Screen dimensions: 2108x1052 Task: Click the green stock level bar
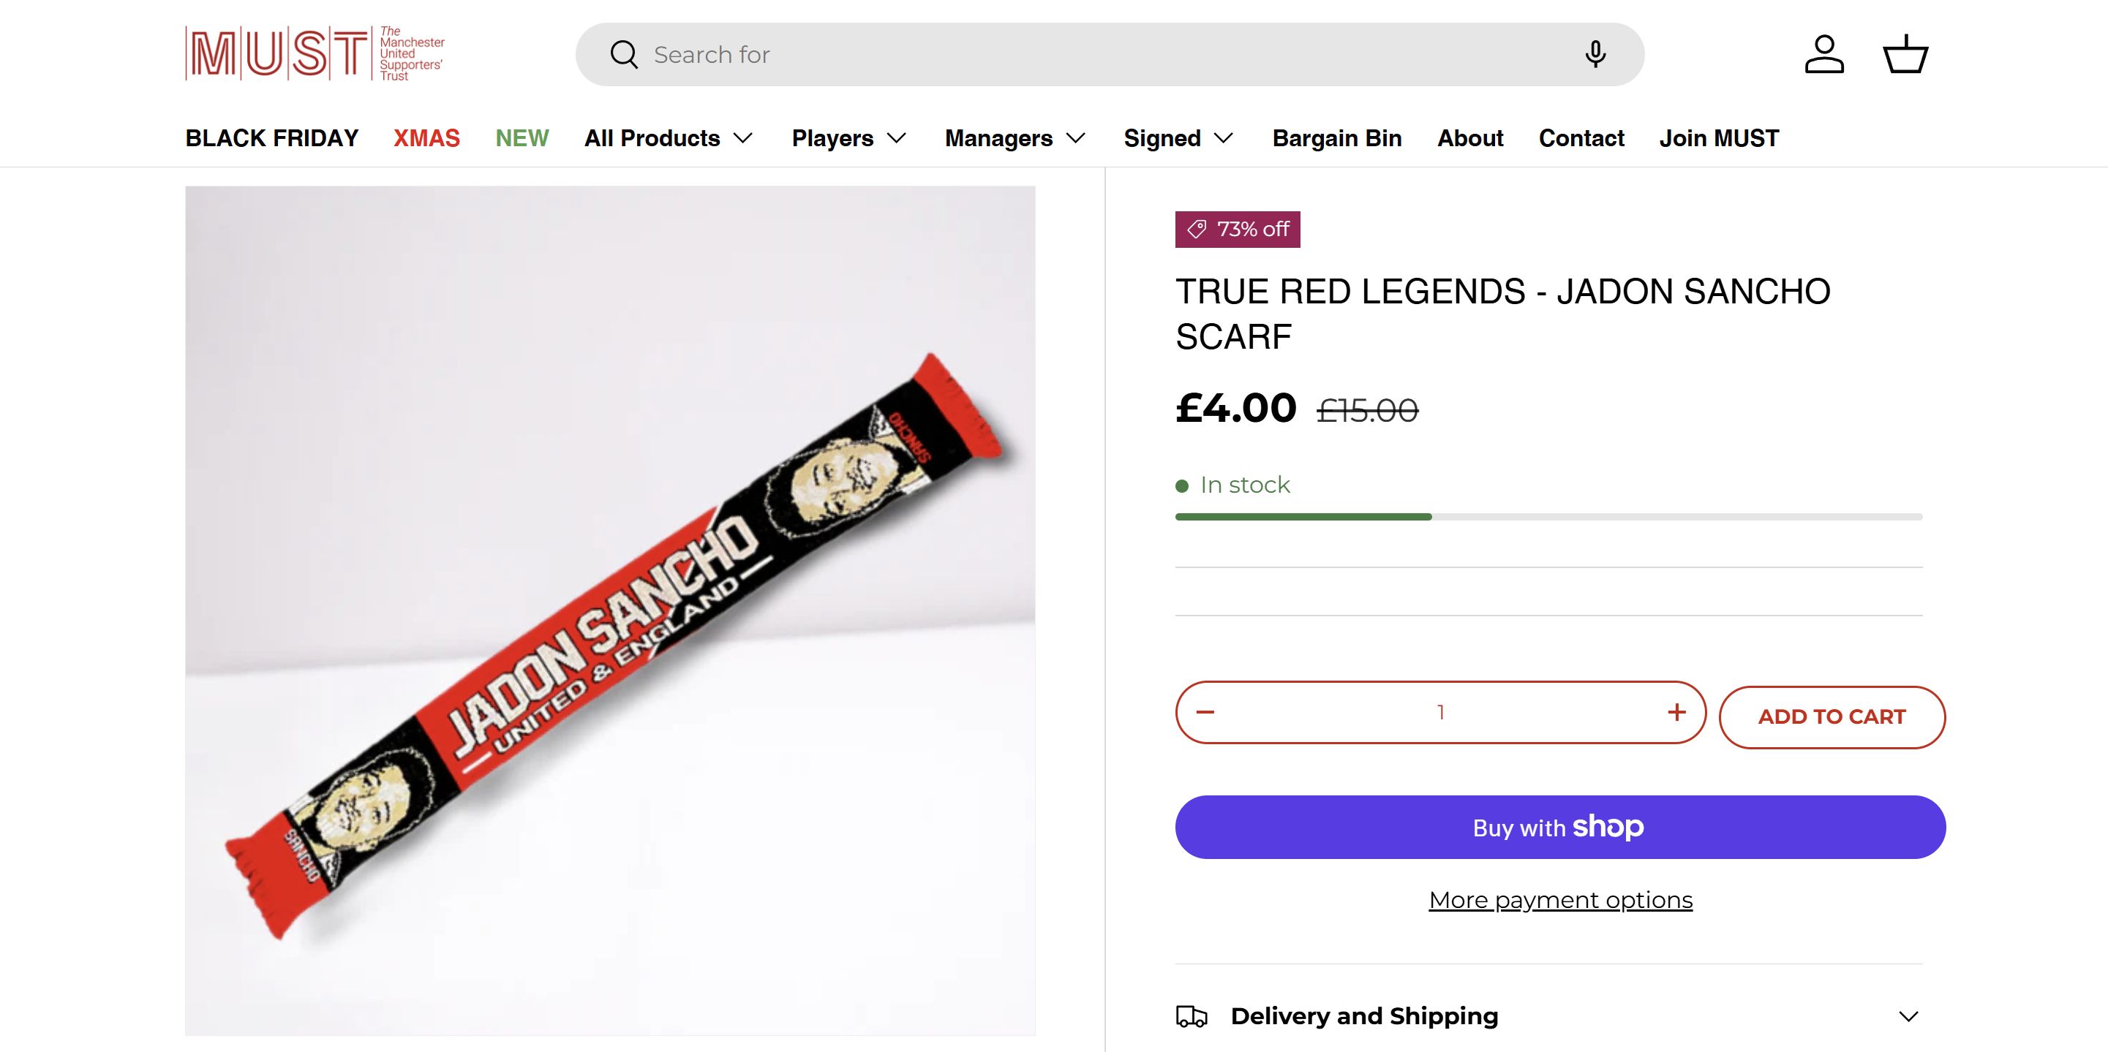pos(1303,517)
